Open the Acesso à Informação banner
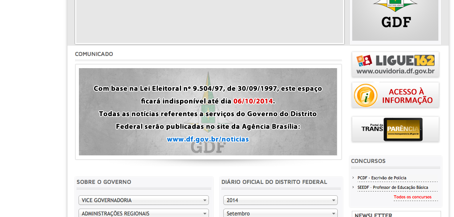 point(395,95)
